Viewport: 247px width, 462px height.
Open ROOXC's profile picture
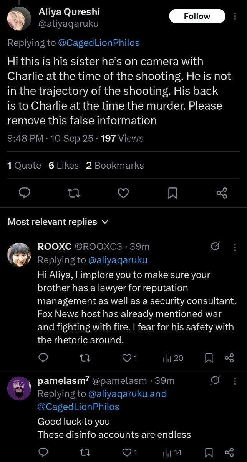click(19, 254)
